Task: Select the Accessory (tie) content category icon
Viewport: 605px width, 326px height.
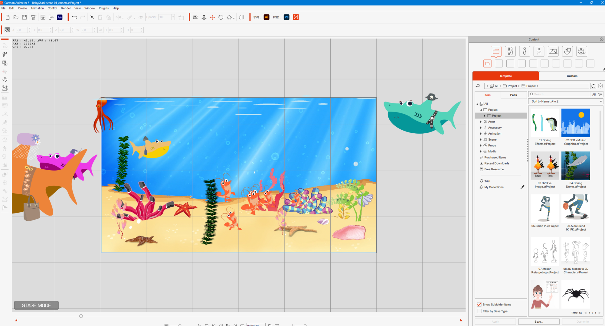Action: pos(525,51)
